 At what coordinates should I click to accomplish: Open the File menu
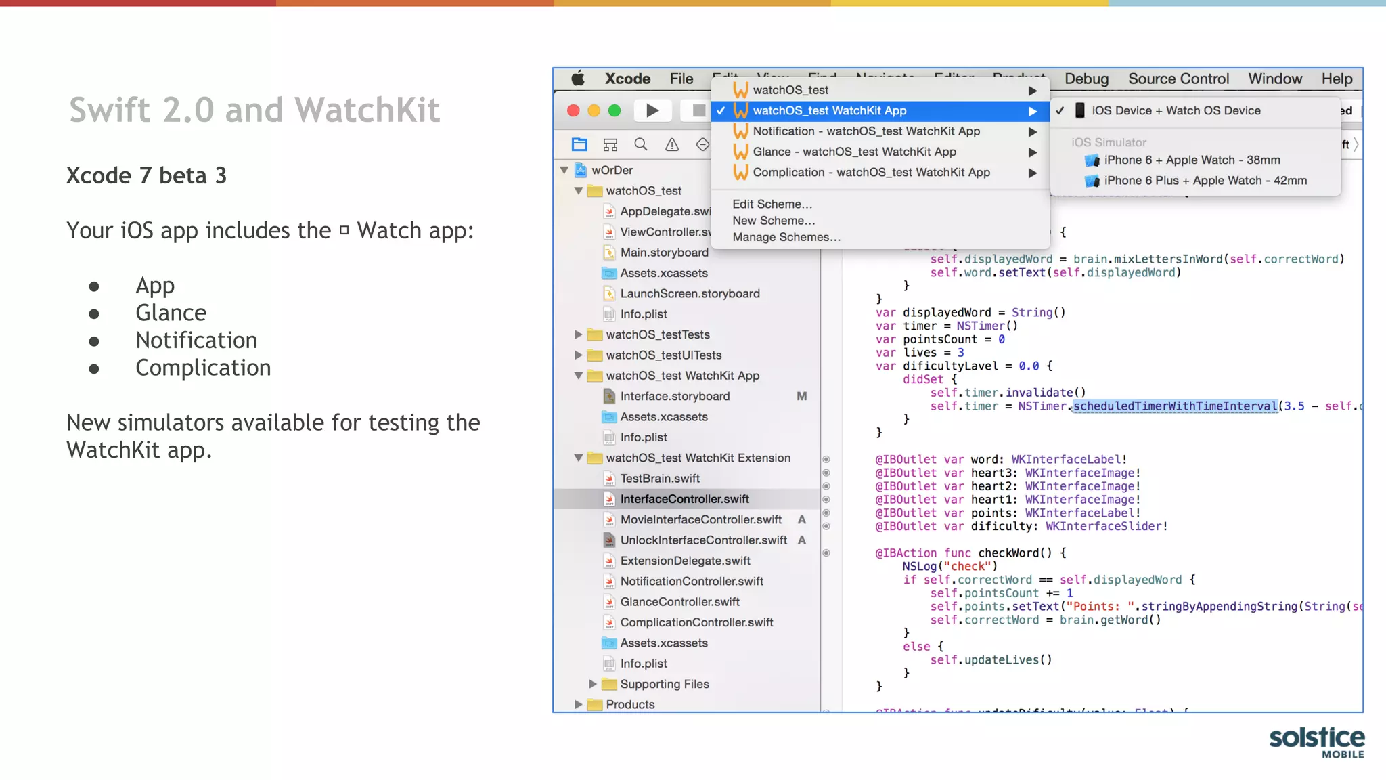coord(681,79)
